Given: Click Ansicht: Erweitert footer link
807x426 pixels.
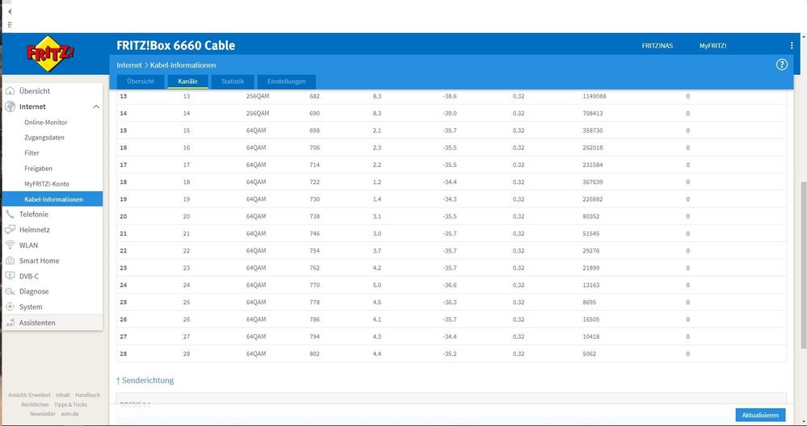Looking at the screenshot, I should 29,395.
